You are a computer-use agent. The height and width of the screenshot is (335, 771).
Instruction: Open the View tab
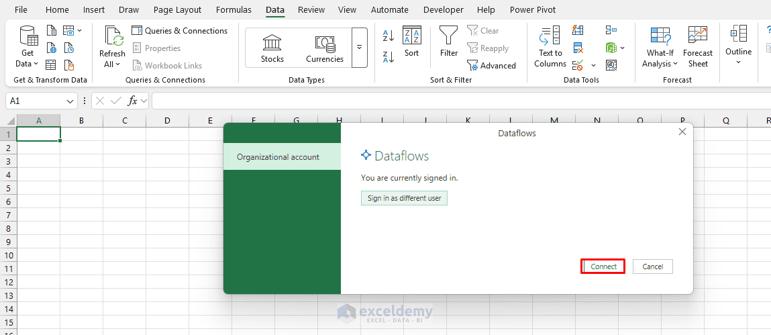tap(347, 10)
